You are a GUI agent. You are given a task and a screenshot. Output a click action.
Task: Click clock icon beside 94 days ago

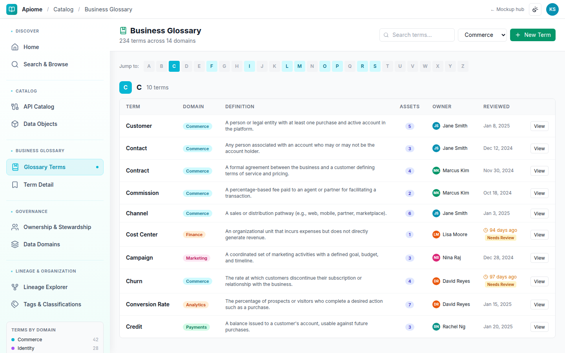(x=486, y=230)
